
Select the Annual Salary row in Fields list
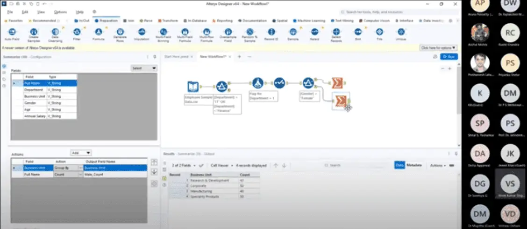[44, 116]
